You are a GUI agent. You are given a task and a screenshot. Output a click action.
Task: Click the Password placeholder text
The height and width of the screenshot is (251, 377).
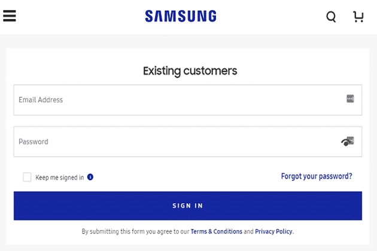[34, 142]
